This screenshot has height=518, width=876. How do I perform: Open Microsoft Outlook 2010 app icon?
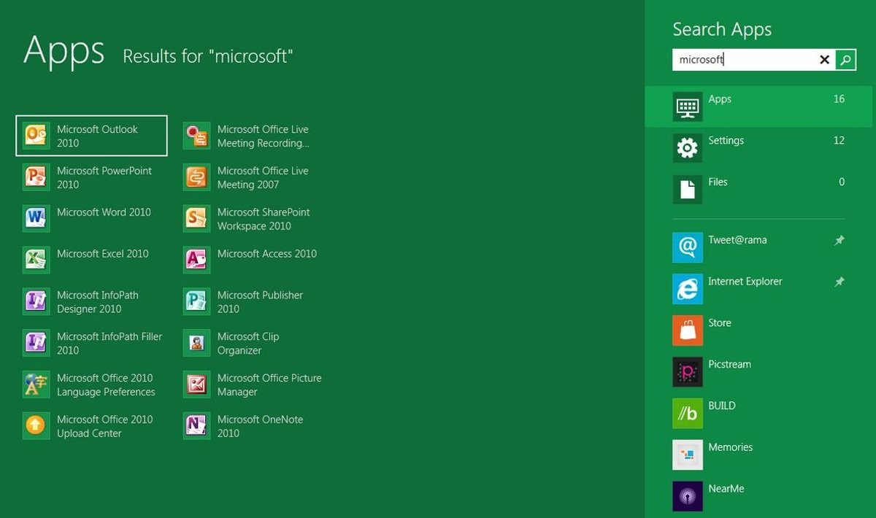click(36, 136)
